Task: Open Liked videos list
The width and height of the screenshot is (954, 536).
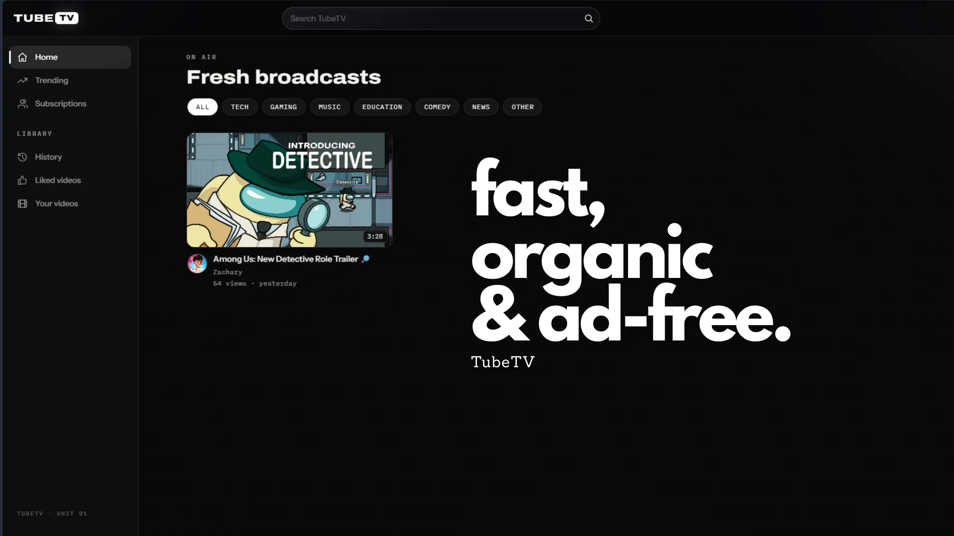Action: tap(70, 180)
